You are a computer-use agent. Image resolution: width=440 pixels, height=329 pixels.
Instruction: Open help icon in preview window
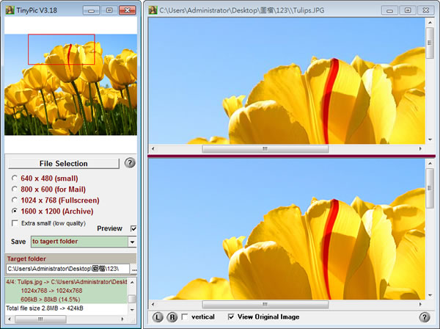click(424, 317)
